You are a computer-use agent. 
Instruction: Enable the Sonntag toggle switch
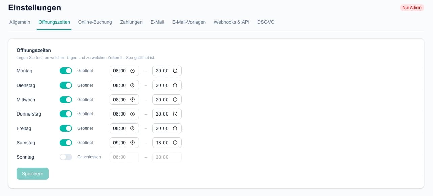click(x=66, y=157)
